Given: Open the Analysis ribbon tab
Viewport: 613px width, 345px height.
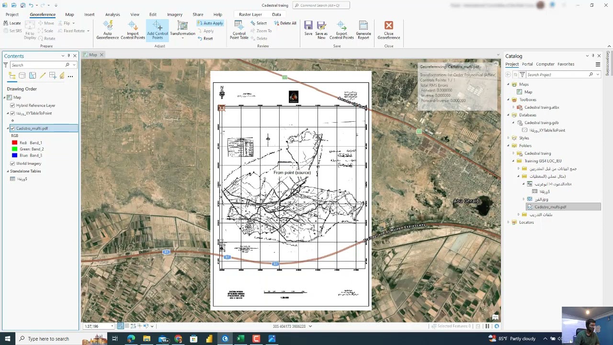Looking at the screenshot, I should [113, 14].
